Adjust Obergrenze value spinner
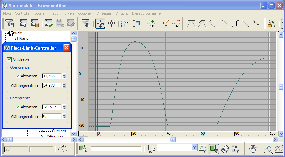The width and height of the screenshot is (285, 157). [64, 76]
